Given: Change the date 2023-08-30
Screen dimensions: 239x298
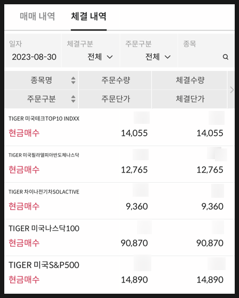Looking at the screenshot, I should point(34,57).
